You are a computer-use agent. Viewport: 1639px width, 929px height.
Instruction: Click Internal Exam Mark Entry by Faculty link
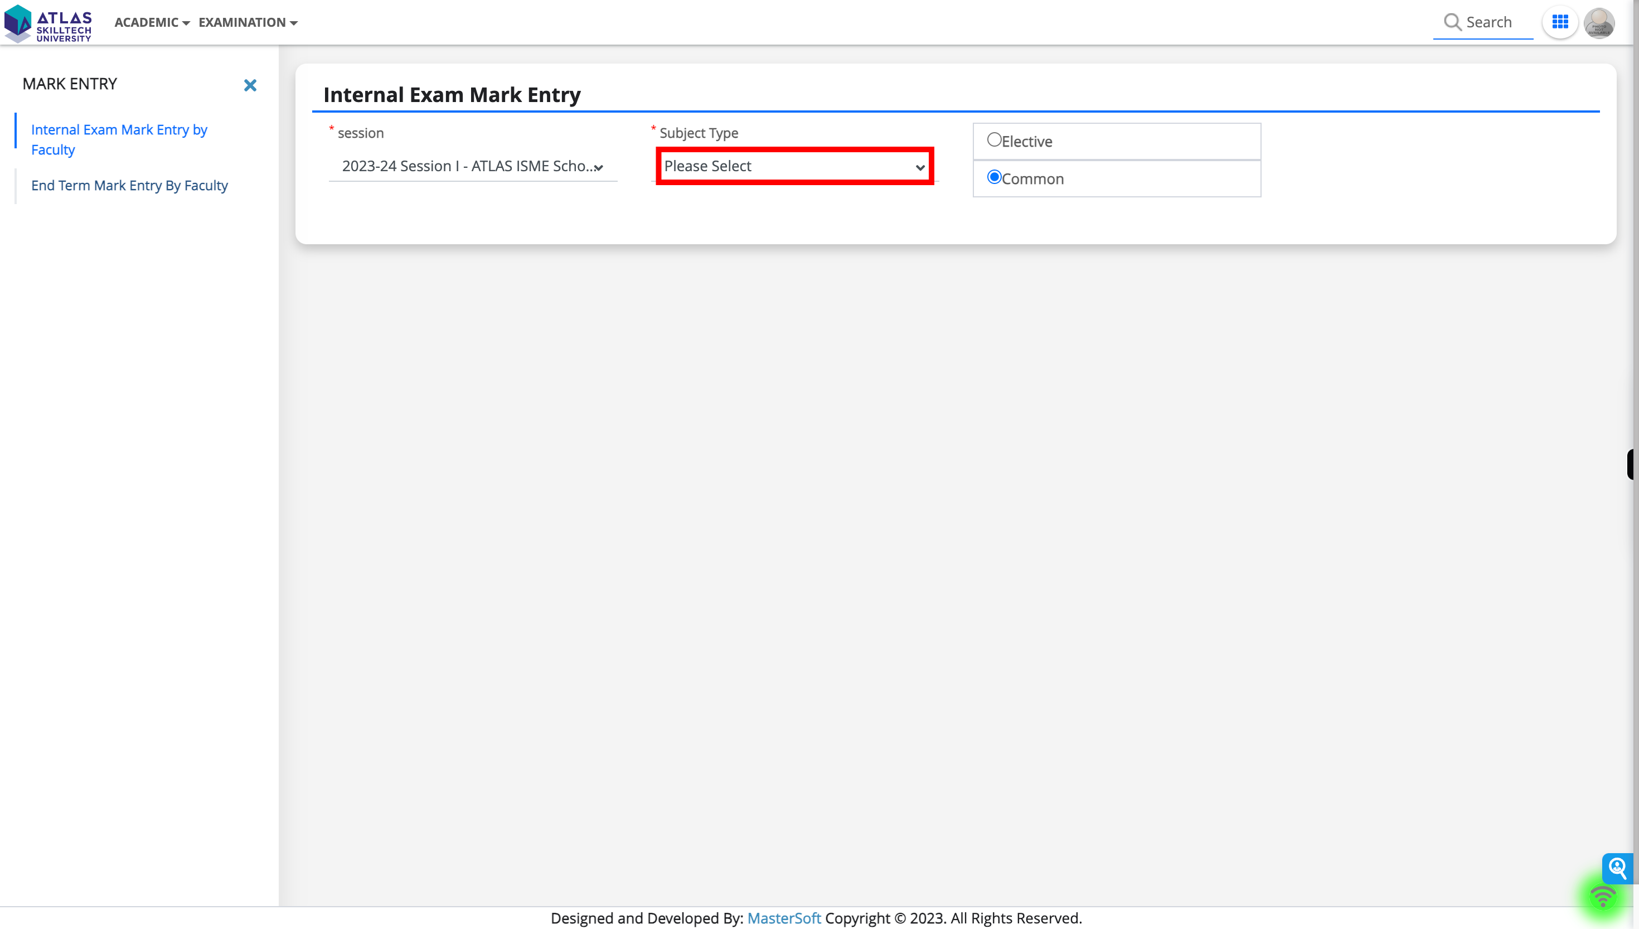tap(119, 138)
